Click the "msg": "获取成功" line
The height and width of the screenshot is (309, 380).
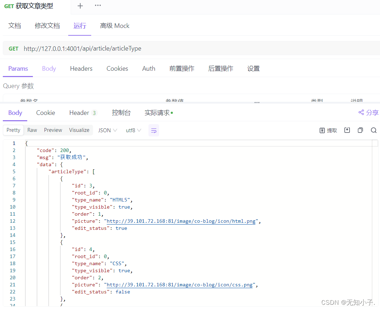63,158
